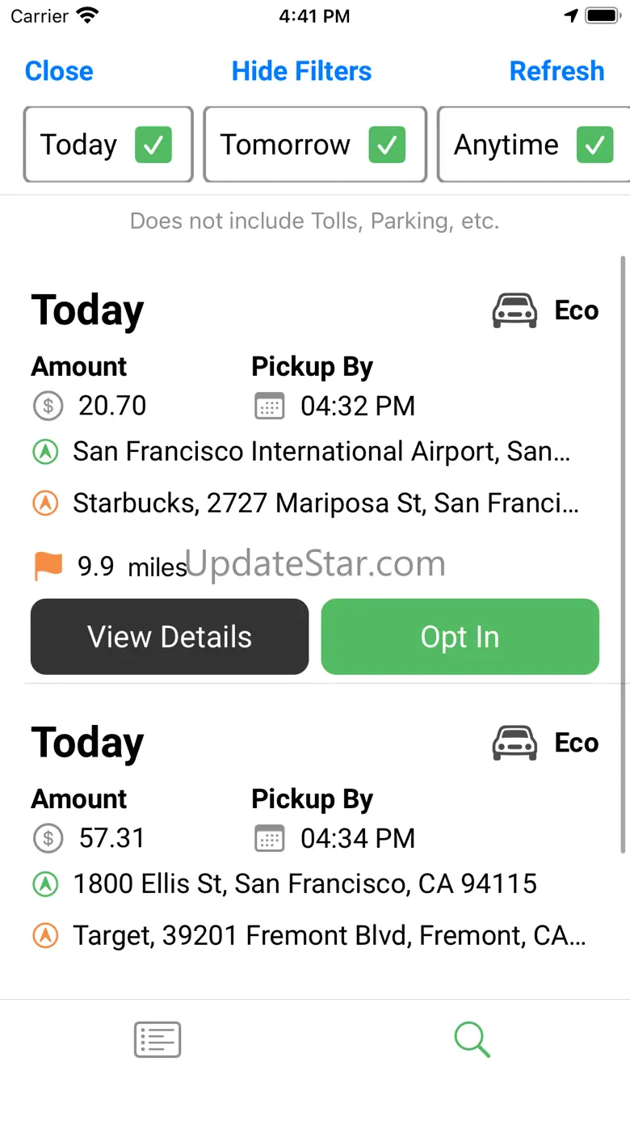Tap green pickup marker for 1800 Ellis St

click(x=46, y=884)
